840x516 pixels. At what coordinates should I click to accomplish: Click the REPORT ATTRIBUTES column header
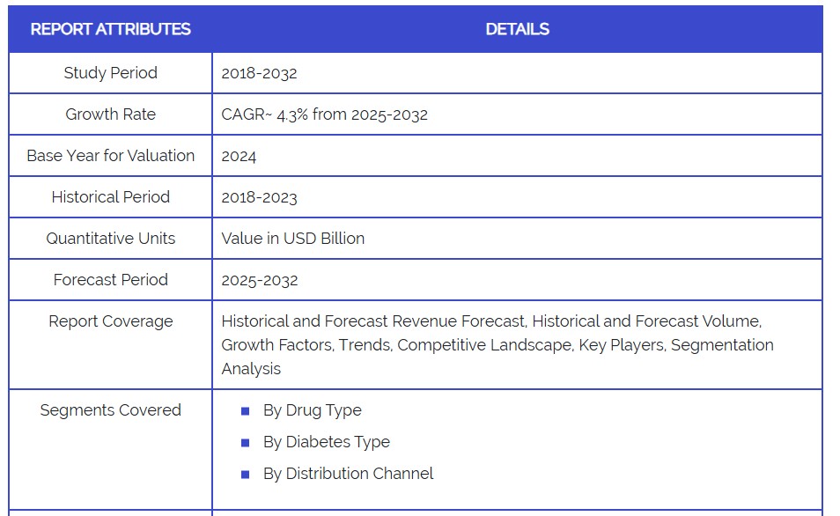pyautogui.click(x=110, y=29)
